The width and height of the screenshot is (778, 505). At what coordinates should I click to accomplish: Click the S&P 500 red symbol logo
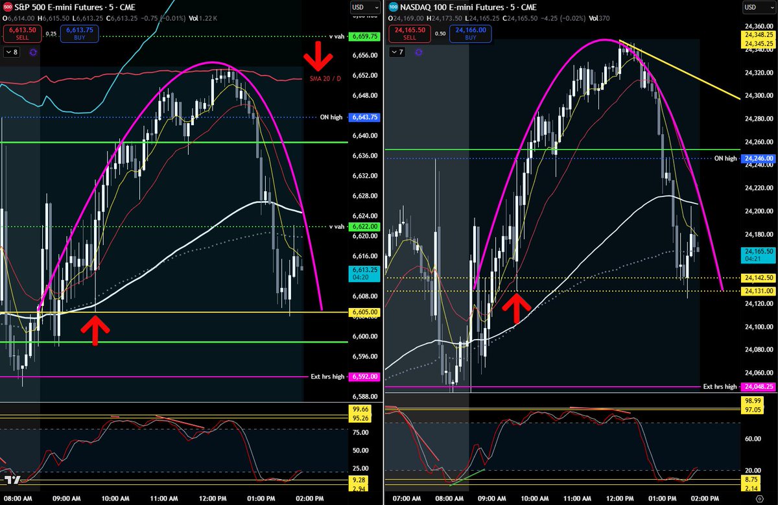(x=8, y=7)
